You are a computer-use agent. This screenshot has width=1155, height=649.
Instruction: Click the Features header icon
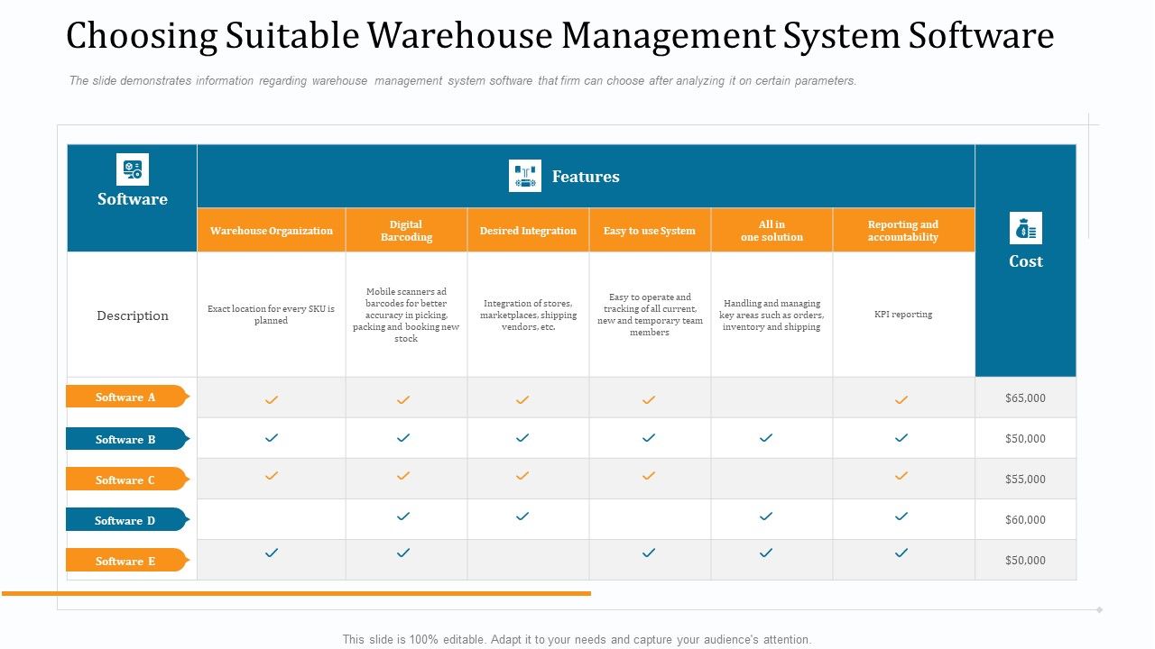pos(525,176)
